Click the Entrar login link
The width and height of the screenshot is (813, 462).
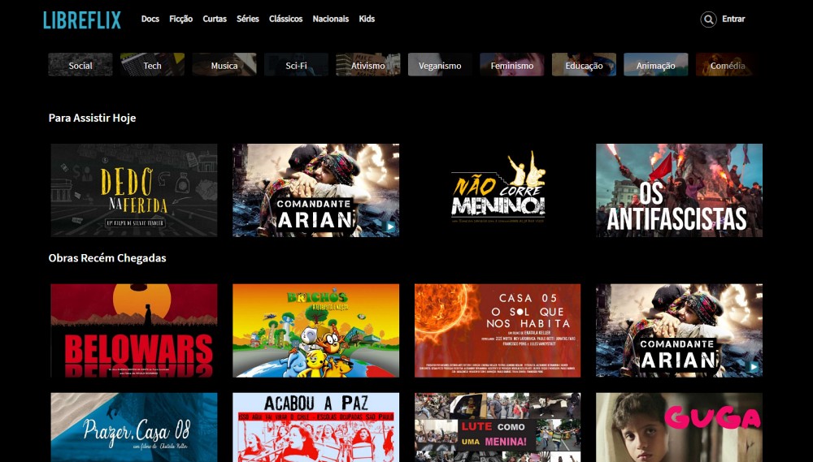[733, 19]
